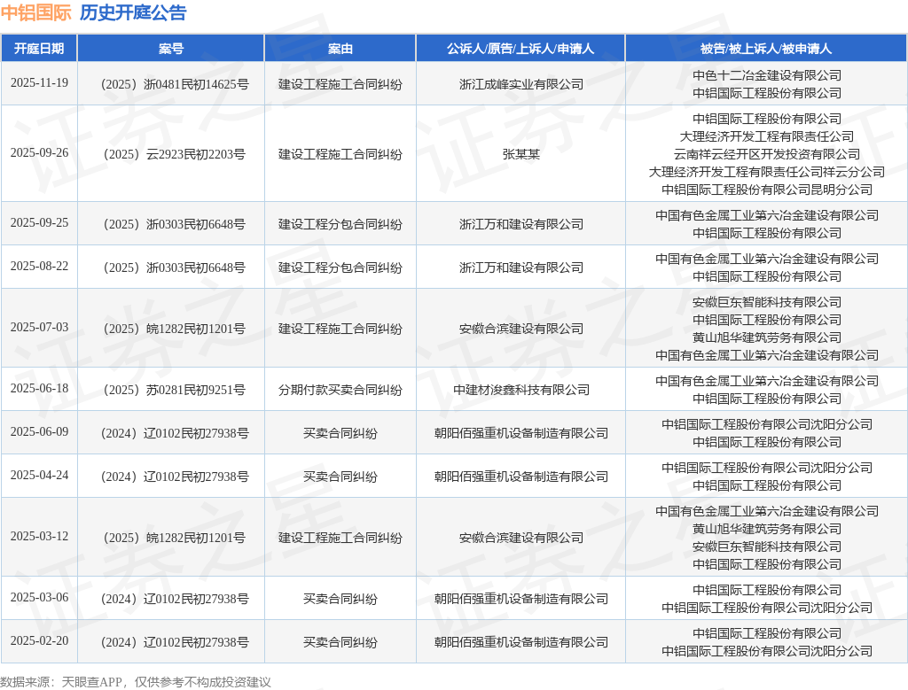Click case number in 2025-08-22 row
Image resolution: width=908 pixels, height=690 pixels.
175,267
